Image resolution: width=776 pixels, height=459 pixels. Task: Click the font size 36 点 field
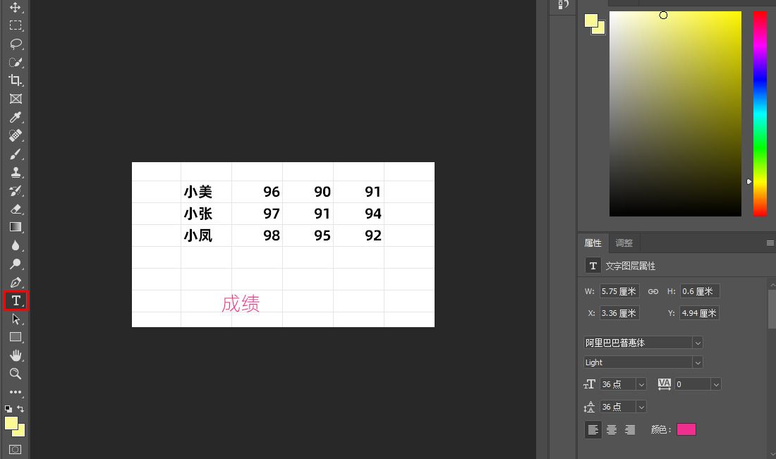click(618, 384)
